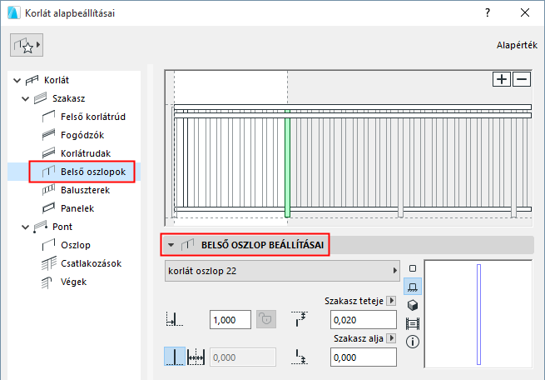Click the Korlát railing icon

pyautogui.click(x=32, y=80)
